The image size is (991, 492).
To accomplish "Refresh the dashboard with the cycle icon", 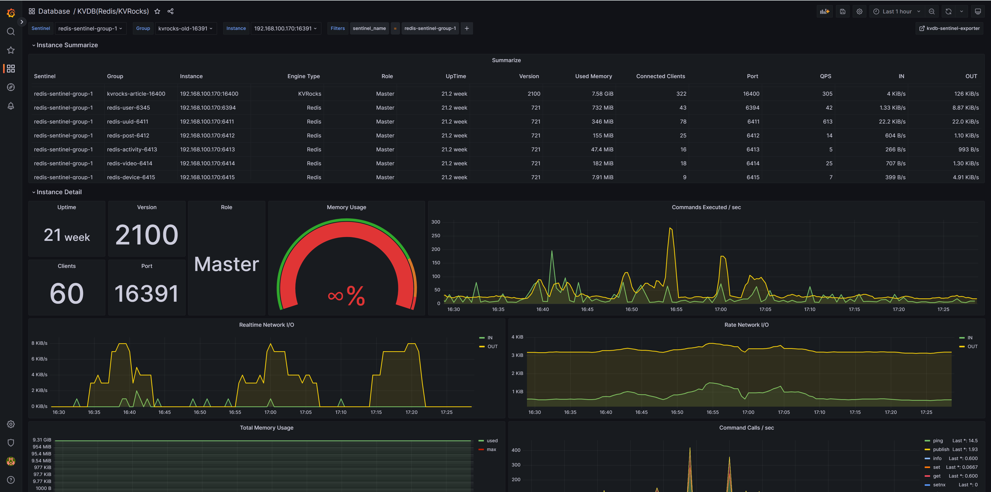I will point(948,11).
